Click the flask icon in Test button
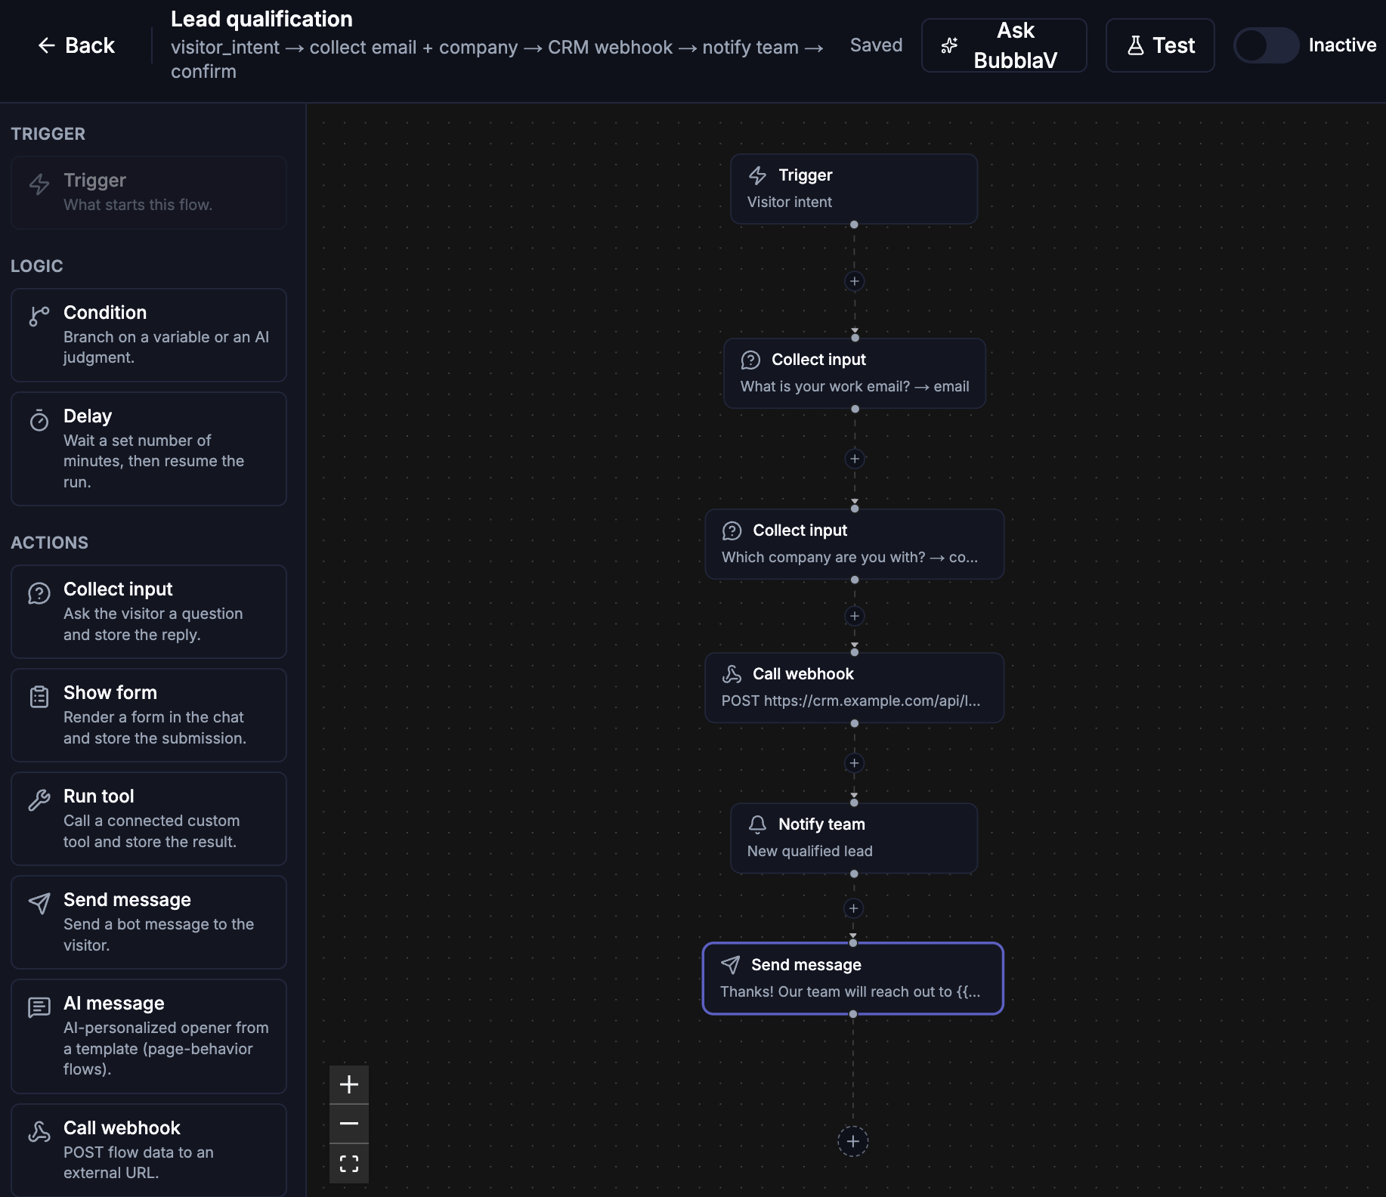Viewport: 1386px width, 1197px height. (1135, 45)
